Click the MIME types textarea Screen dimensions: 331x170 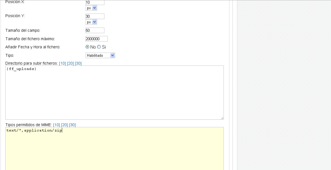click(114, 148)
